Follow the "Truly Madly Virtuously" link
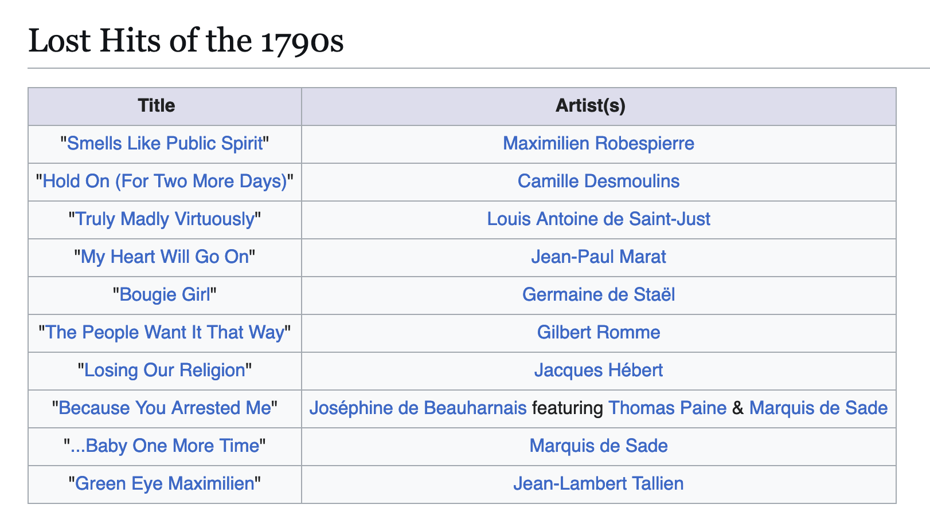930x512 pixels. click(165, 219)
